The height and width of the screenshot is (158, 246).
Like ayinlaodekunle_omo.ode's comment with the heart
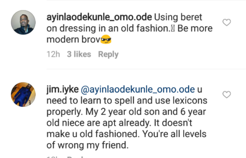pos(226,22)
